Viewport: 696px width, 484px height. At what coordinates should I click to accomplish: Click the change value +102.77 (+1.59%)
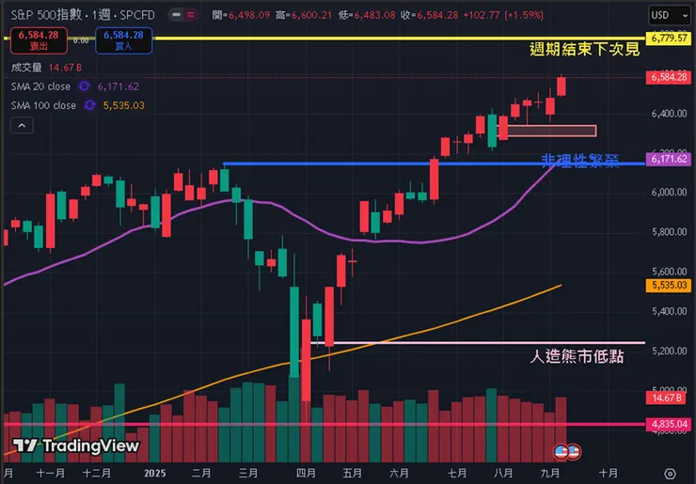click(503, 15)
